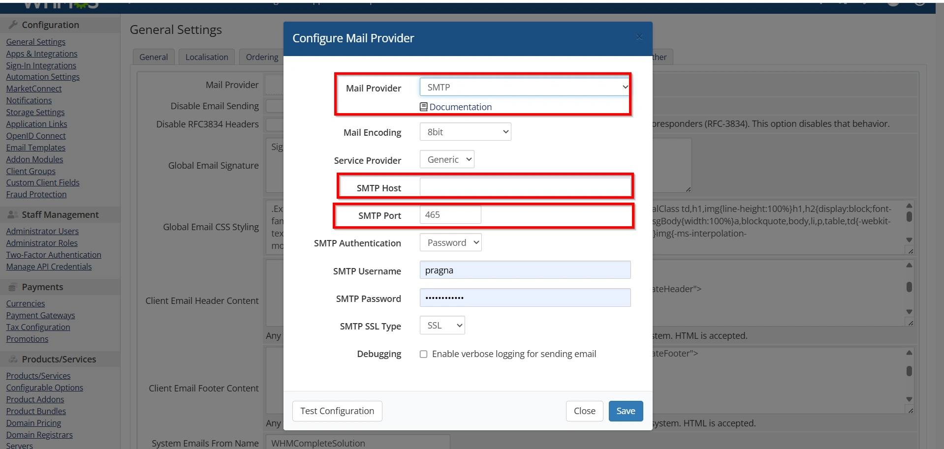This screenshot has width=944, height=449.
Task: Open Application Links in sidebar
Action: (x=36, y=124)
